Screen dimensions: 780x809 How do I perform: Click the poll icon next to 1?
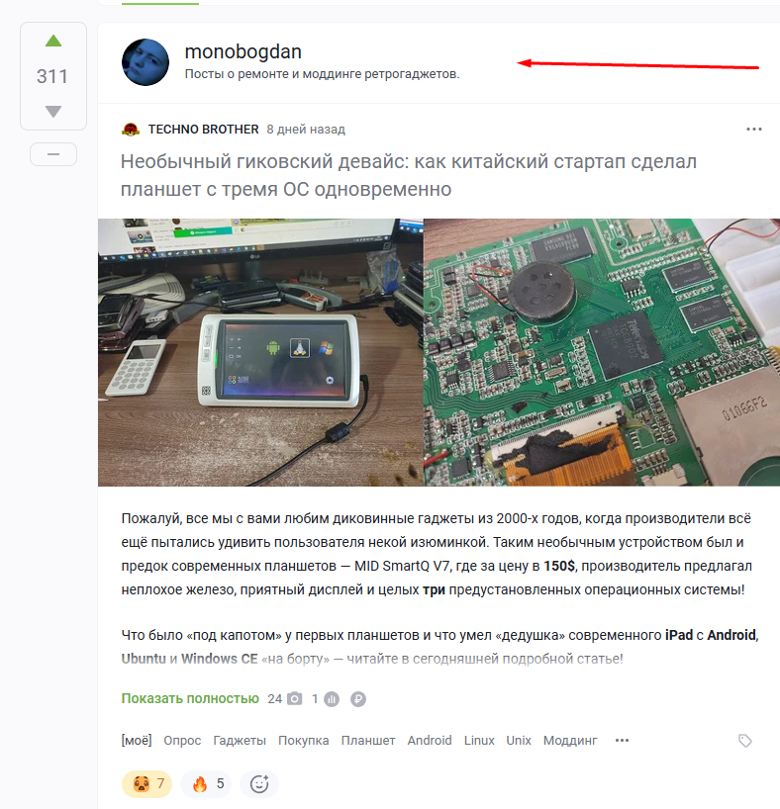(x=332, y=699)
